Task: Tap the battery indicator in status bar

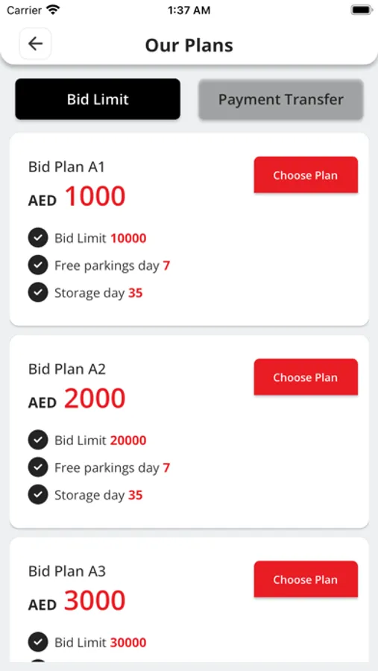Action: (362, 10)
